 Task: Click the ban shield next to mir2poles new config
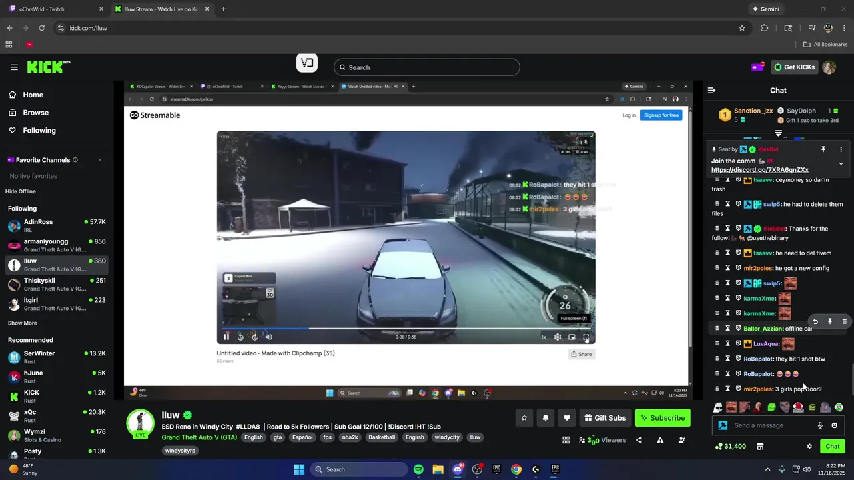(739, 268)
